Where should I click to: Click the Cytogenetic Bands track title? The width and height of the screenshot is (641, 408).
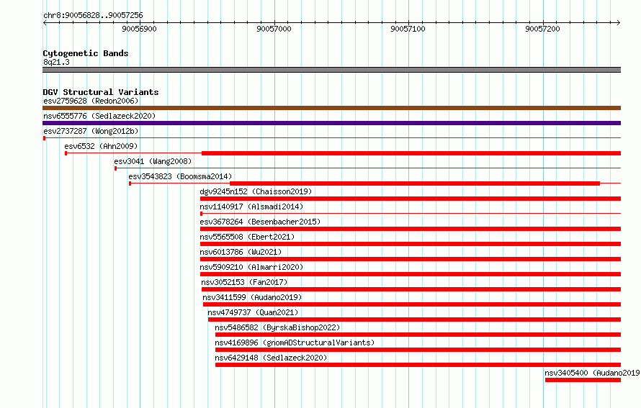coord(86,53)
